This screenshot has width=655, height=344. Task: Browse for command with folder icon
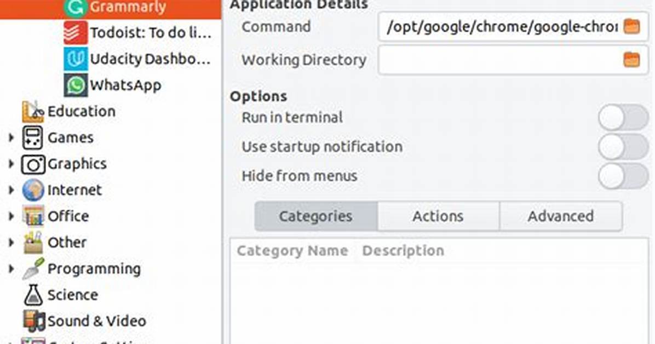click(631, 27)
